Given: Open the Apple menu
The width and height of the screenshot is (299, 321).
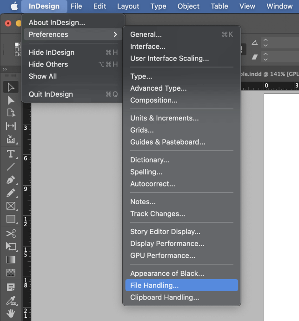Looking at the screenshot, I should (14, 7).
